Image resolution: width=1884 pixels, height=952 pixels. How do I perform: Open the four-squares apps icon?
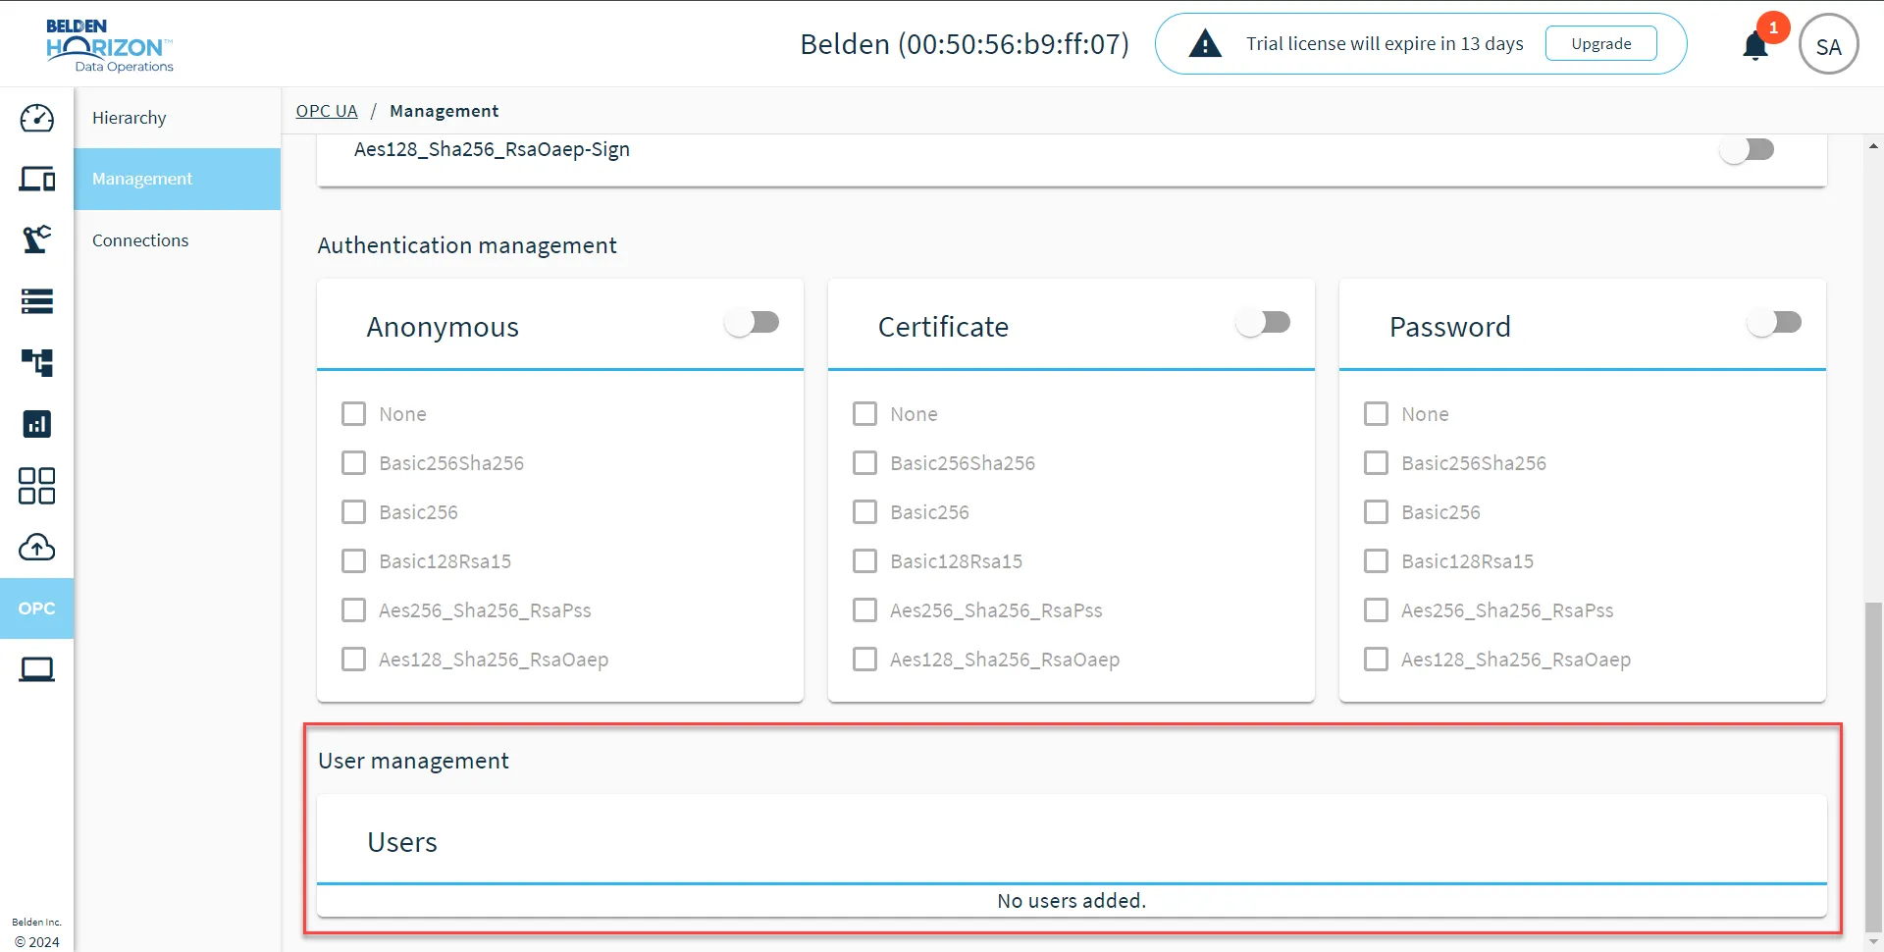[x=37, y=486]
